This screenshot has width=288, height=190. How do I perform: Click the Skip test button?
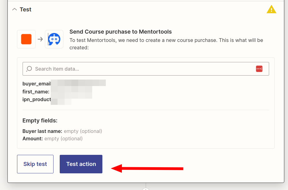tap(35, 164)
